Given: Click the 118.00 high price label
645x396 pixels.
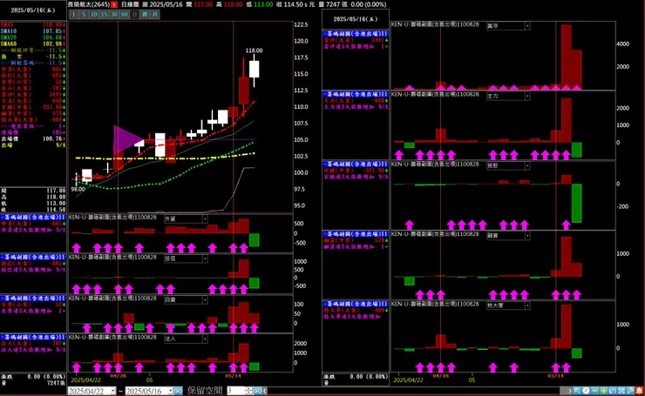Looking at the screenshot, I should 254,50.
